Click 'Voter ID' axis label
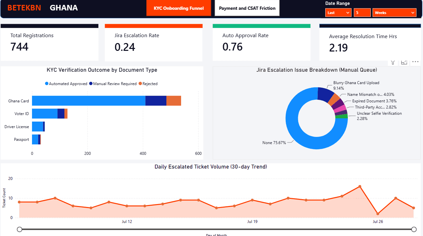 [22, 114]
